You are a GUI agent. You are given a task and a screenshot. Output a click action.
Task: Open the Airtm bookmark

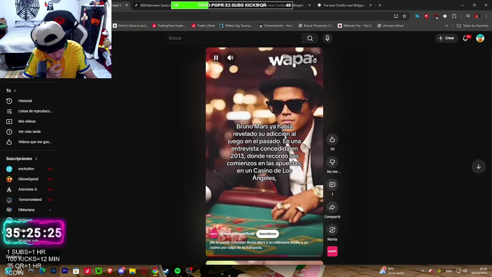(x=130, y=26)
